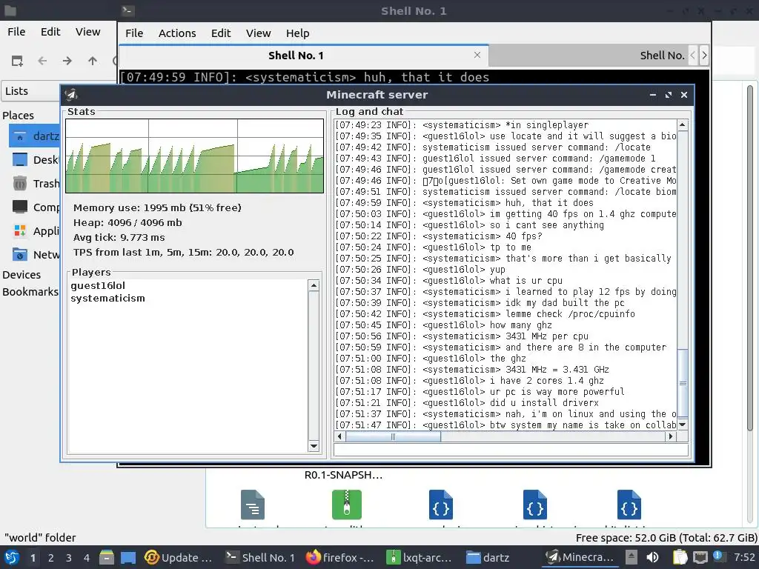Select player systematicism in Players list
The image size is (759, 569).
click(107, 298)
